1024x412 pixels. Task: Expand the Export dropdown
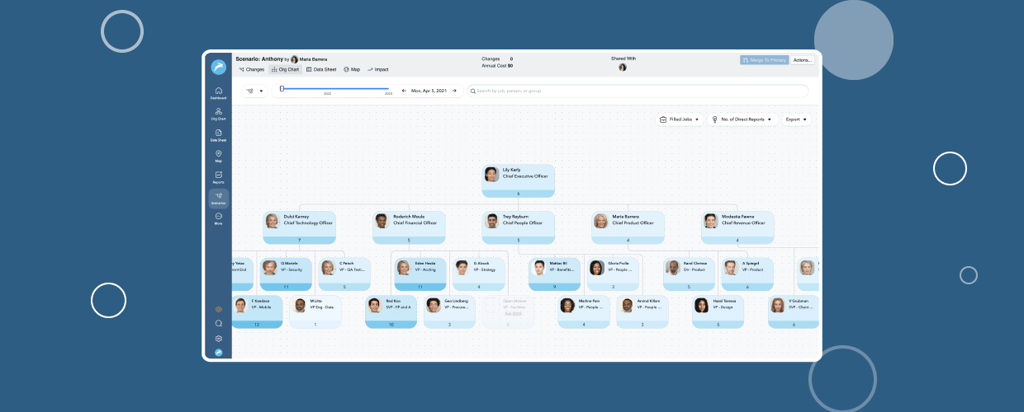[x=796, y=119]
